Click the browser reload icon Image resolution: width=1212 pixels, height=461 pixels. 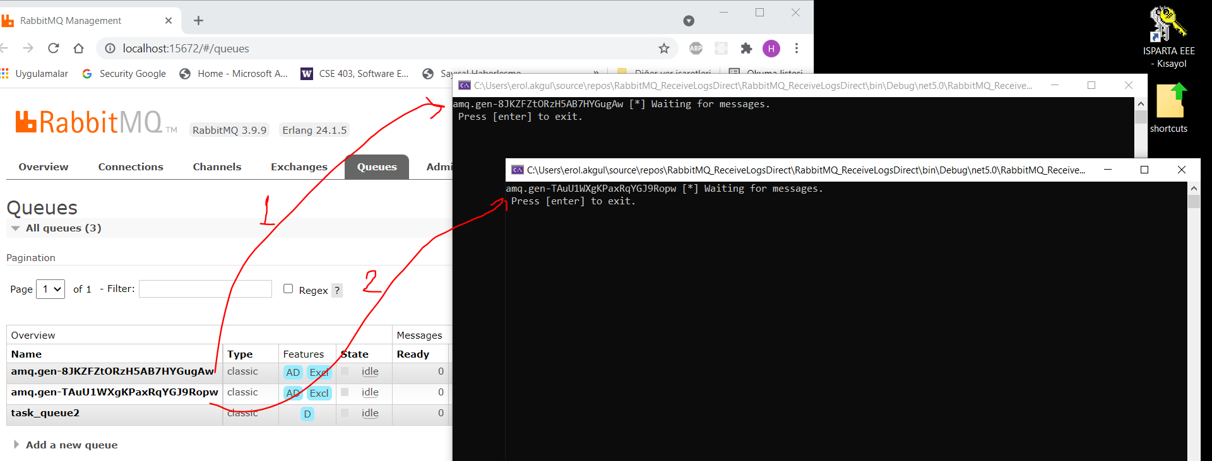coord(54,49)
